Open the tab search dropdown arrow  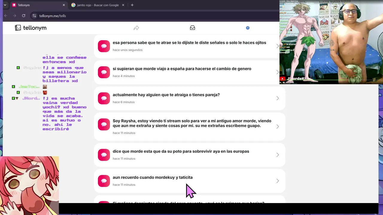point(5,5)
